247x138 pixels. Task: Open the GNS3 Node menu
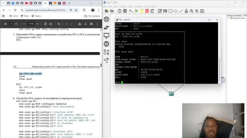point(130,7)
